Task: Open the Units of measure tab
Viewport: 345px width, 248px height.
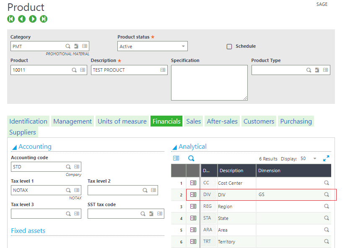Action: (x=122, y=121)
